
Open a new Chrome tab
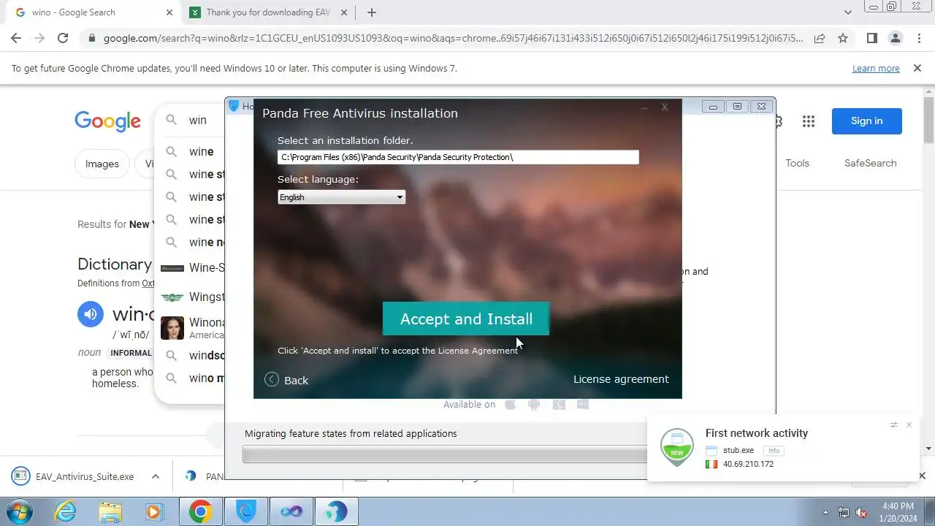(x=372, y=12)
